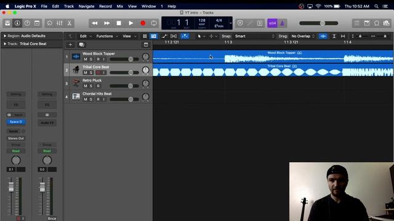The width and height of the screenshot is (394, 221).
Task: Open the Library panel button
Action: point(7,23)
